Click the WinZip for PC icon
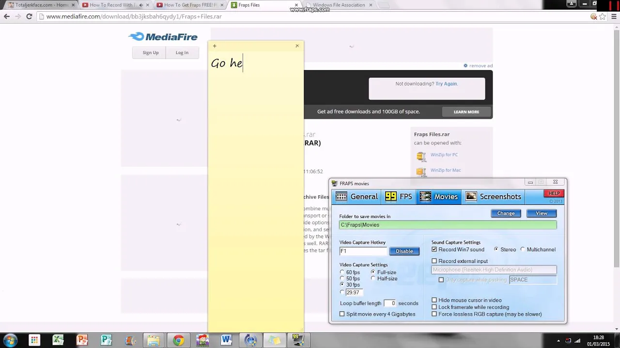This screenshot has height=348, width=620. pos(421,156)
